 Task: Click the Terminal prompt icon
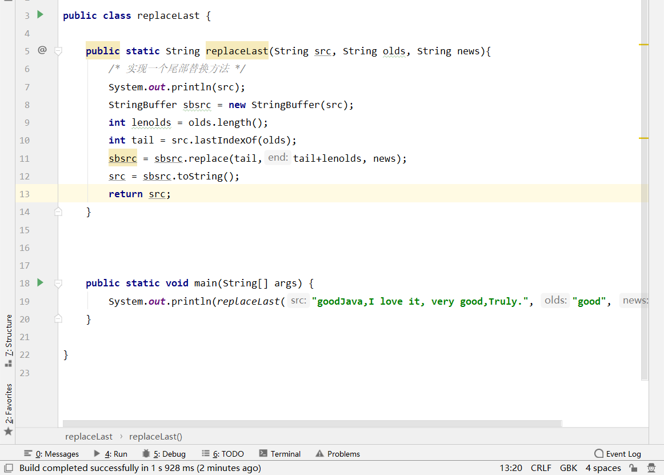pos(263,453)
